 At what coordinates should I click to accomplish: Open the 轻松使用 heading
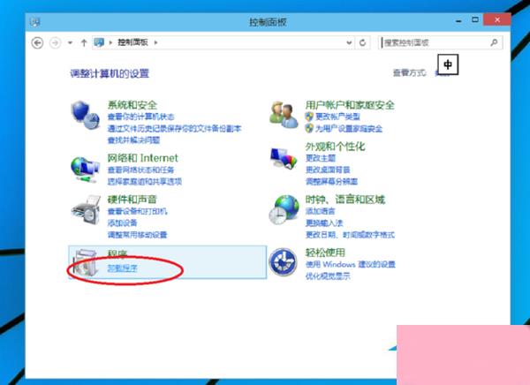tap(325, 253)
